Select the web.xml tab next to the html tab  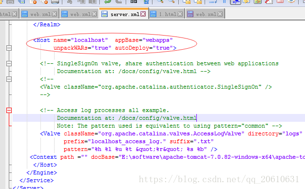pos(39,14)
